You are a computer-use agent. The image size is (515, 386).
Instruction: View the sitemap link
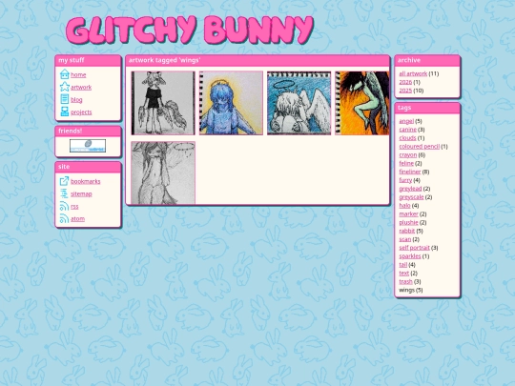[x=81, y=193]
